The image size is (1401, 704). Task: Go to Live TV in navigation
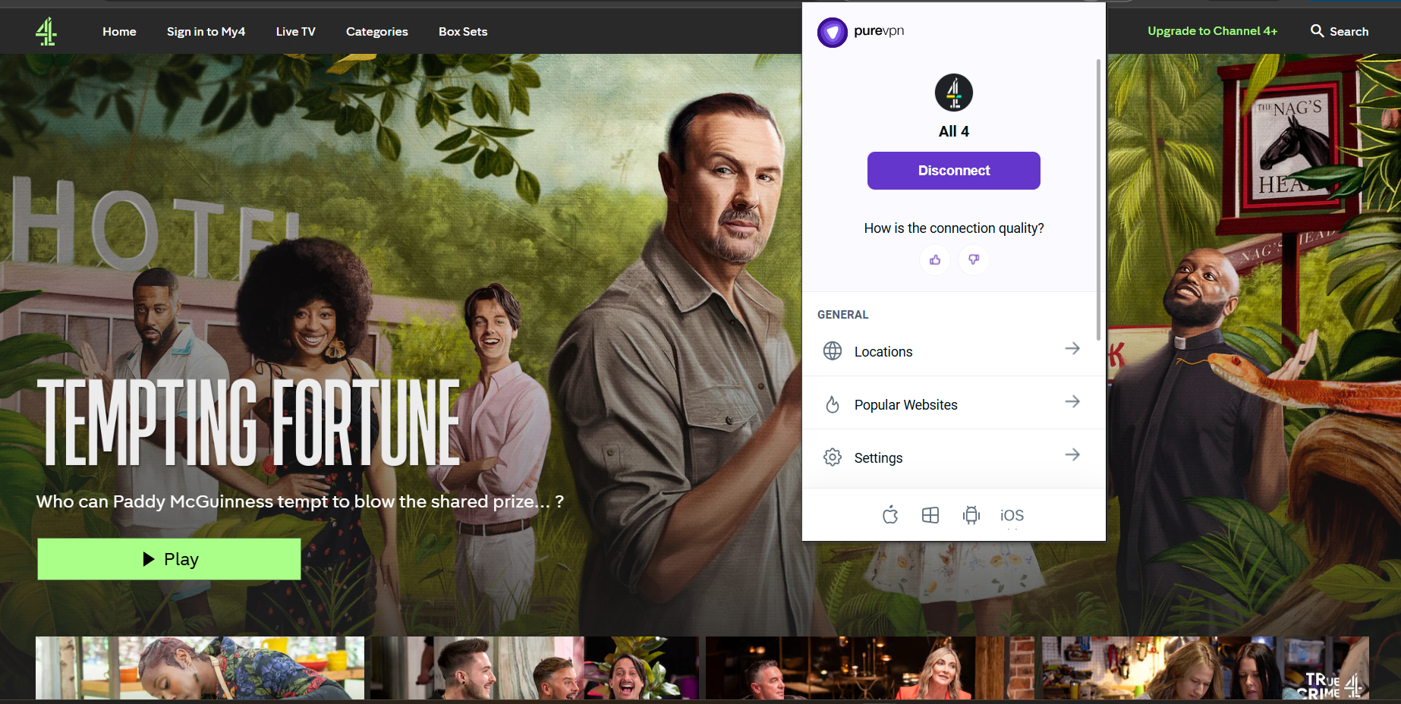point(295,32)
